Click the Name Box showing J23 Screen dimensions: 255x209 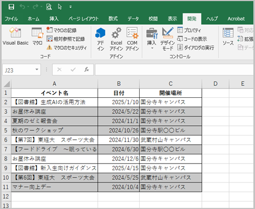coord(19,70)
